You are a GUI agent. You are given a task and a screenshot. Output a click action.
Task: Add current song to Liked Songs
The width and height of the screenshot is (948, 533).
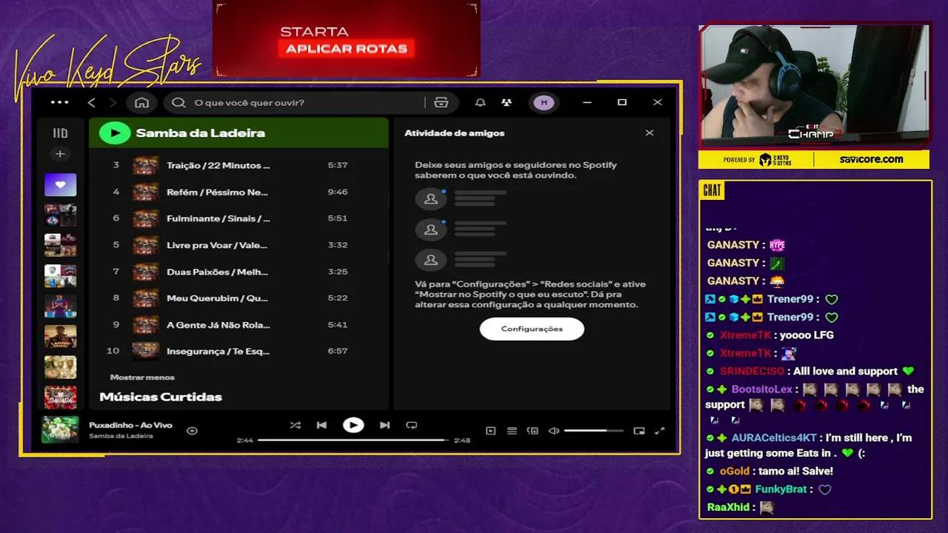[192, 431]
